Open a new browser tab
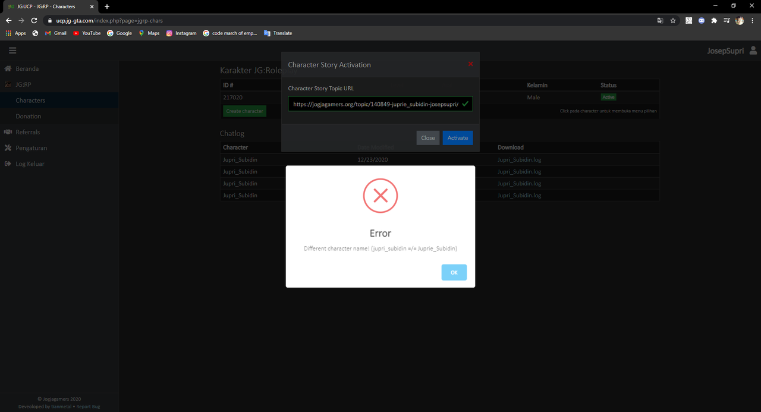 tap(107, 7)
